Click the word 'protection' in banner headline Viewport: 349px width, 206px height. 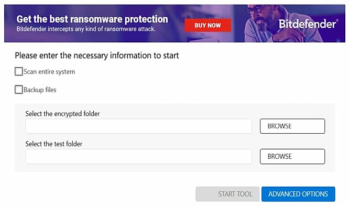(x=146, y=19)
